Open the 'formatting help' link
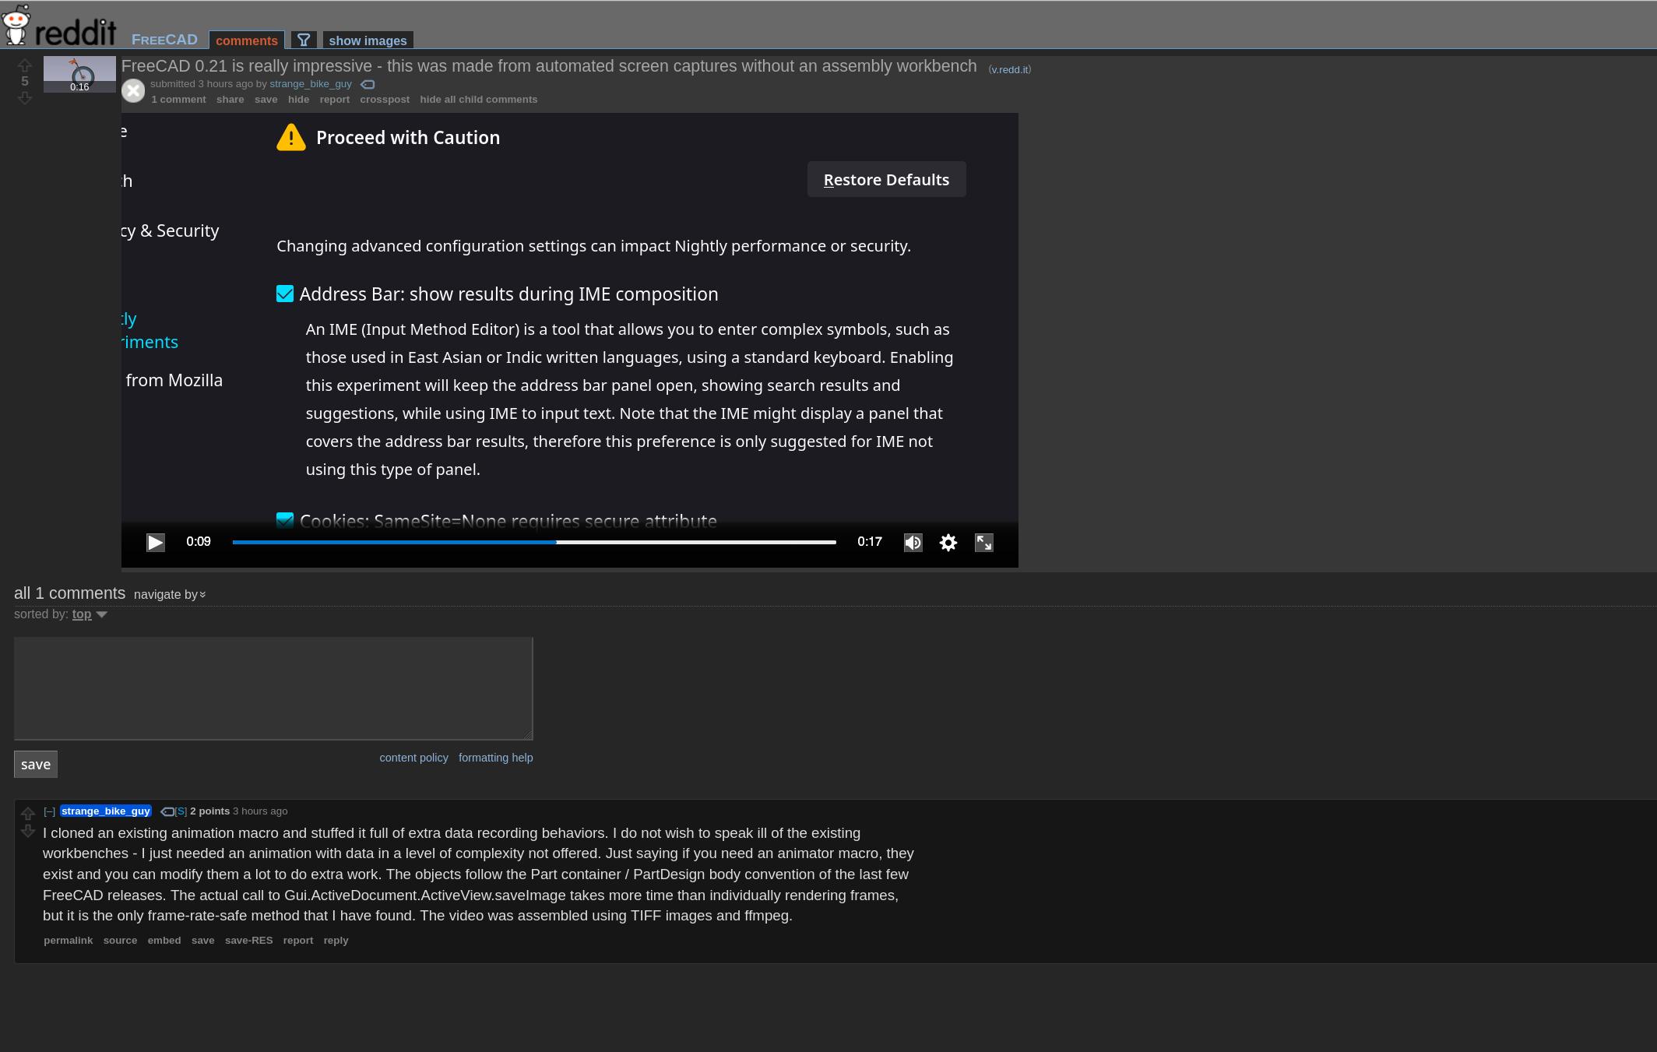The image size is (1657, 1052). 495,757
